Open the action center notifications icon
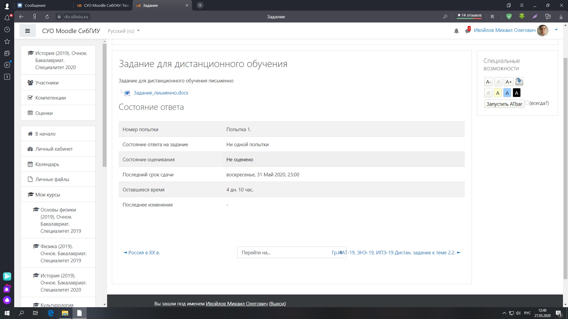 tap(559, 313)
